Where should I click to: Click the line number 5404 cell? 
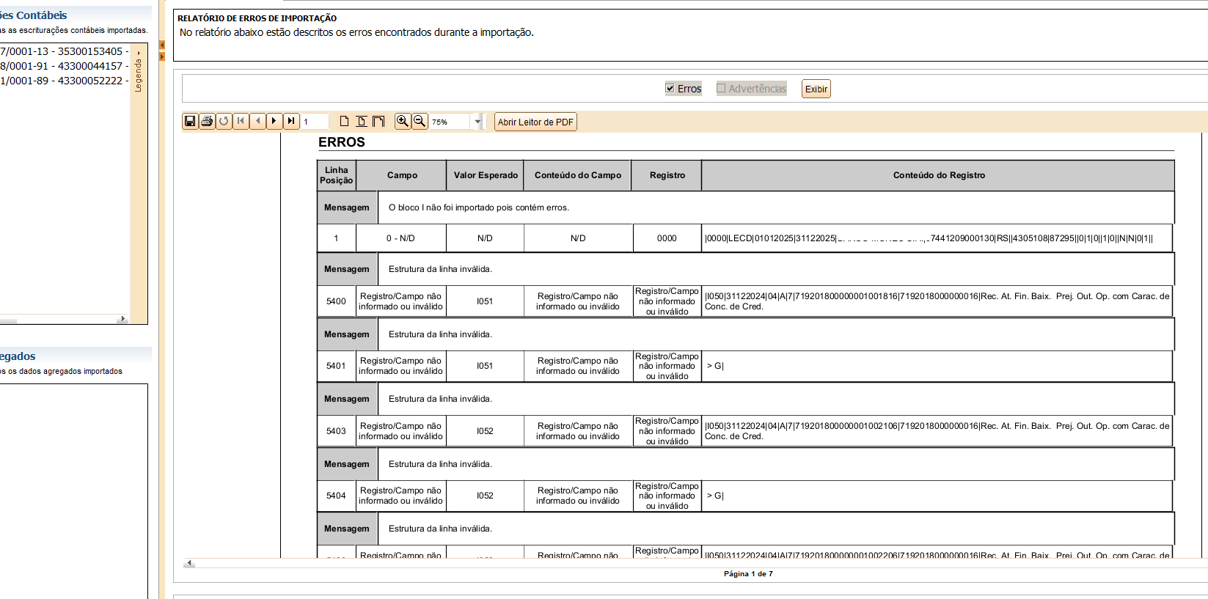336,496
